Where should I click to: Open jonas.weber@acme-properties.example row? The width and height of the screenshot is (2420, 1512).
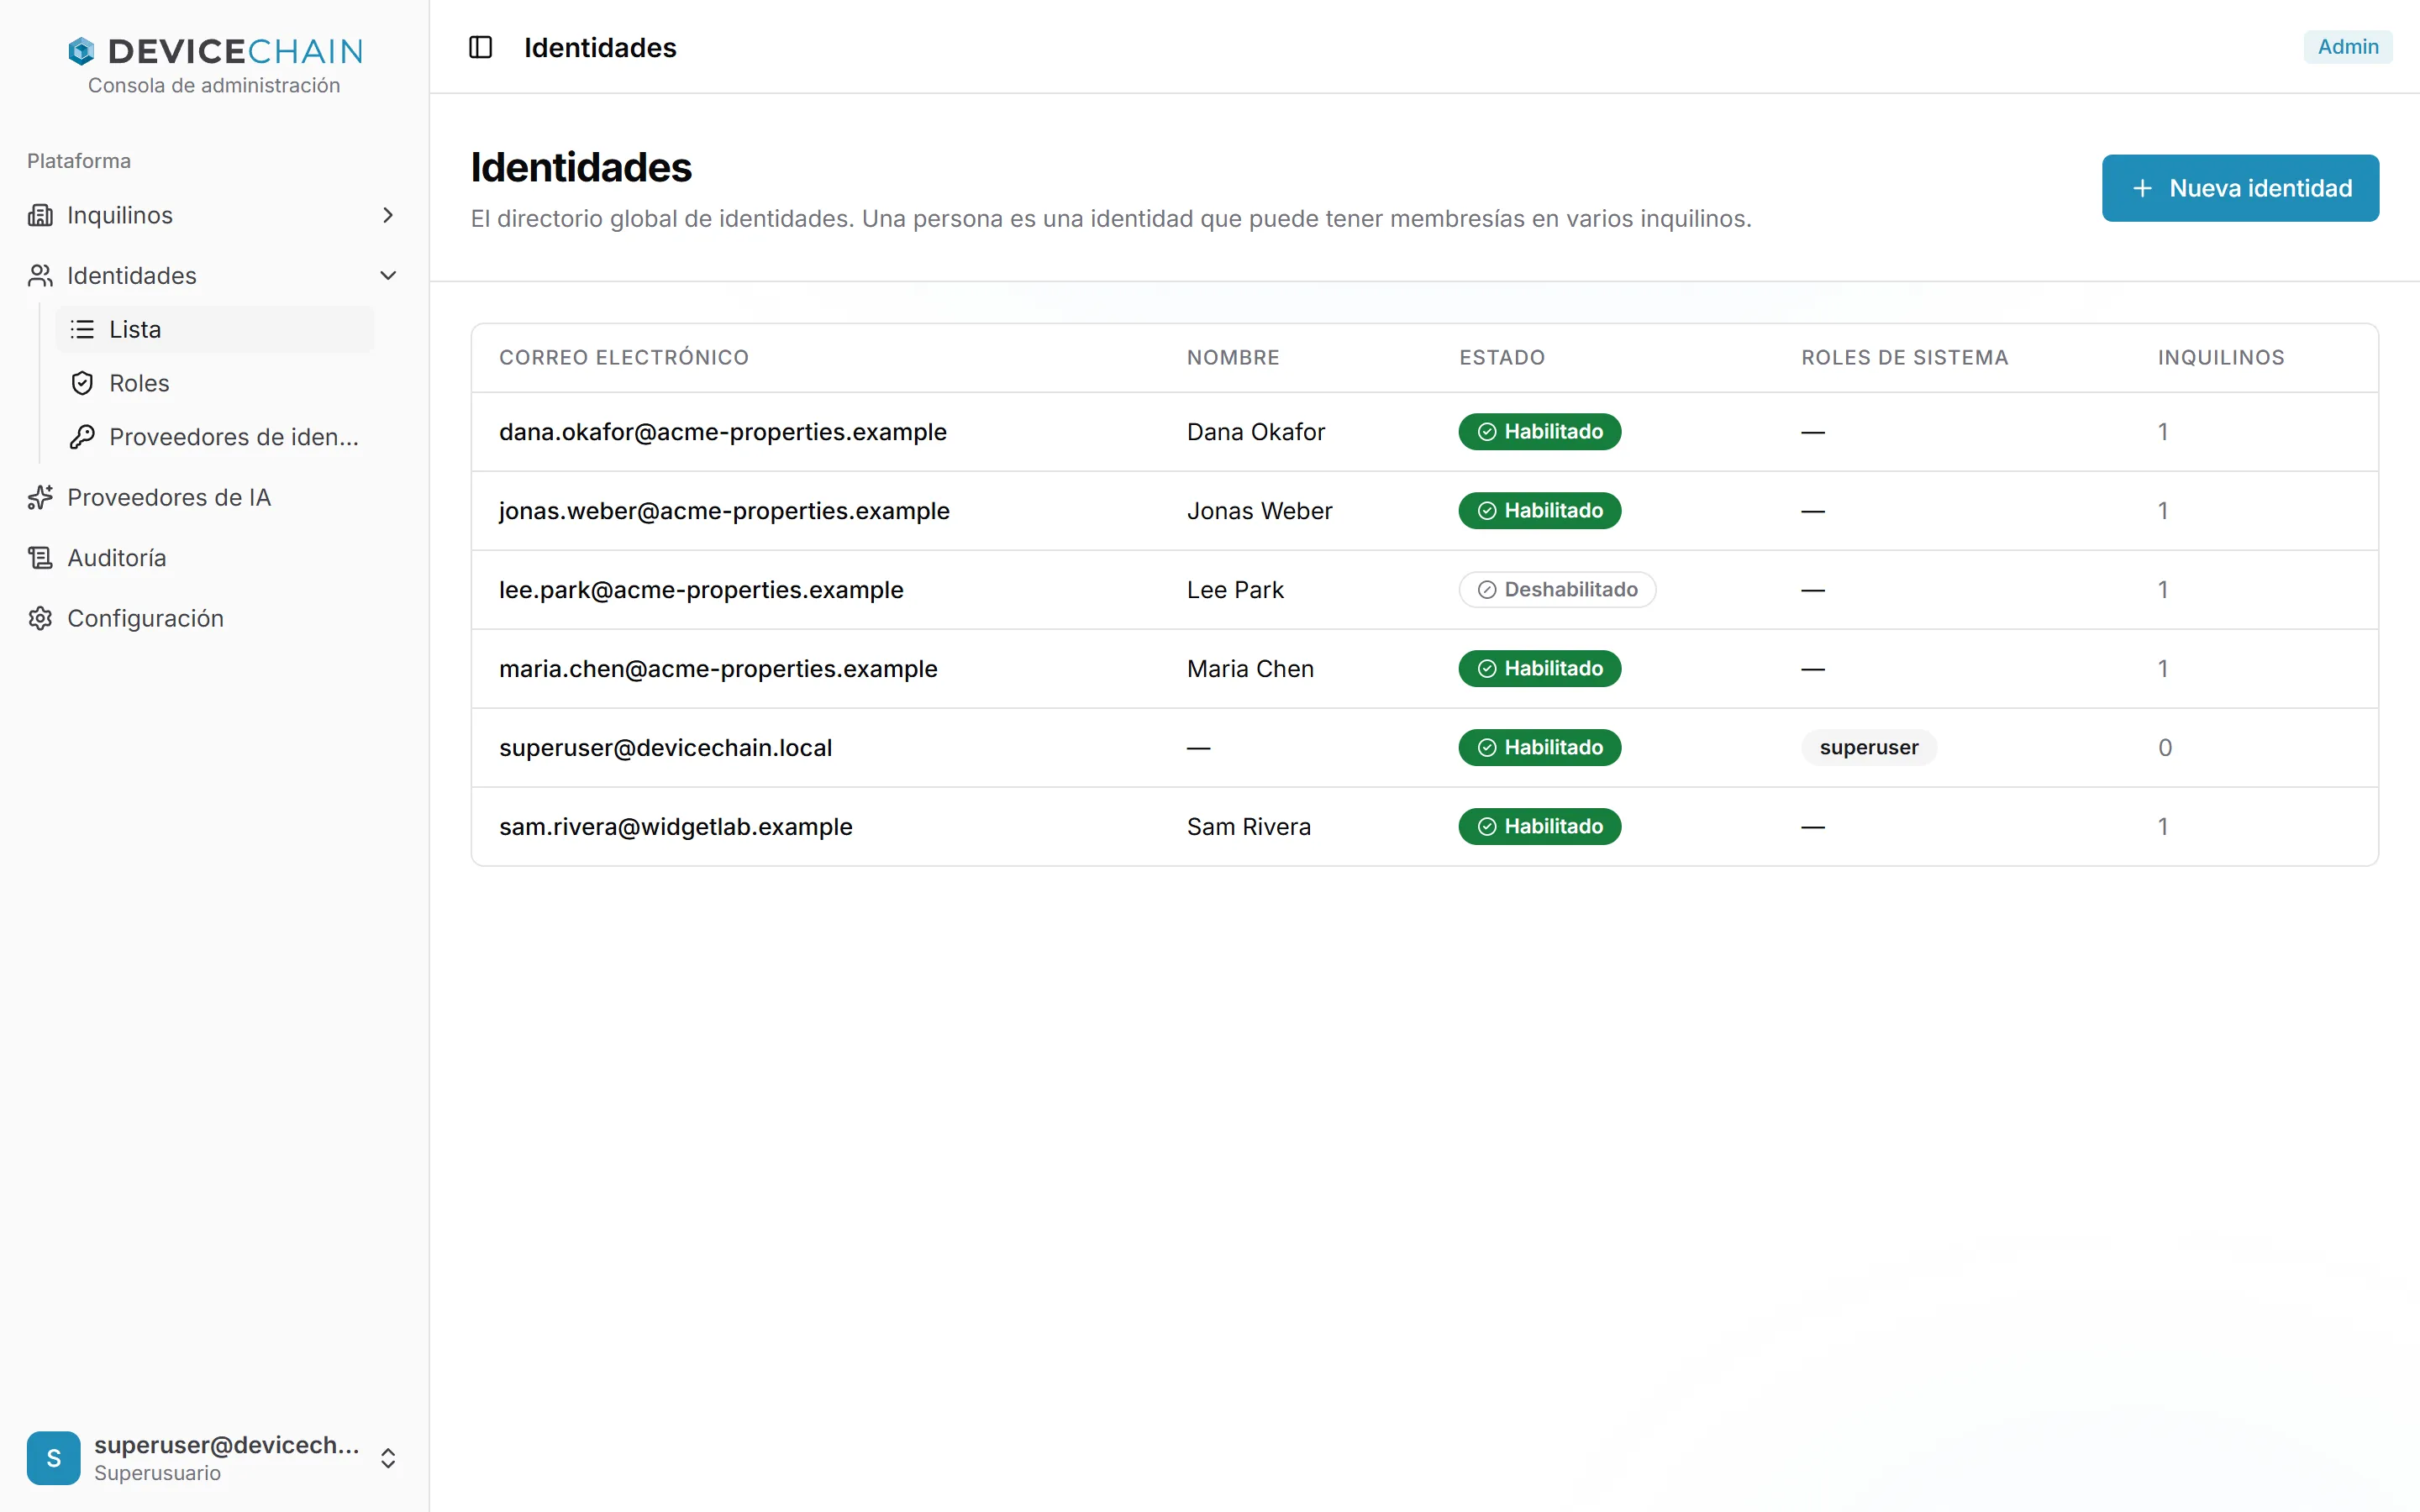tap(1424, 511)
